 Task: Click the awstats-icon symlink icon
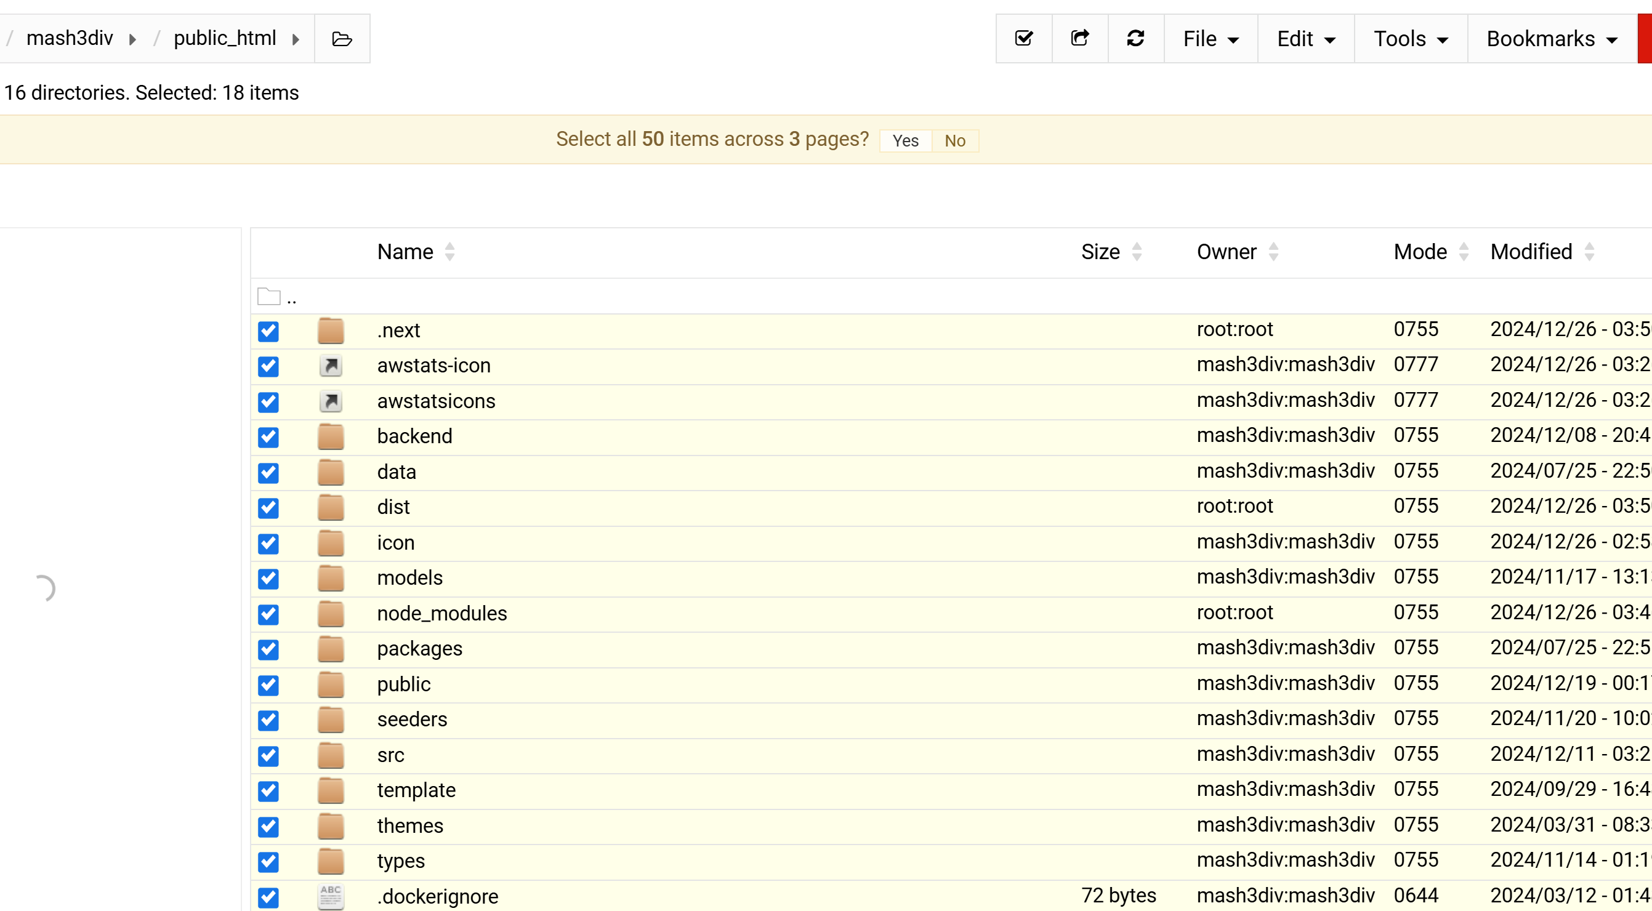coord(331,366)
